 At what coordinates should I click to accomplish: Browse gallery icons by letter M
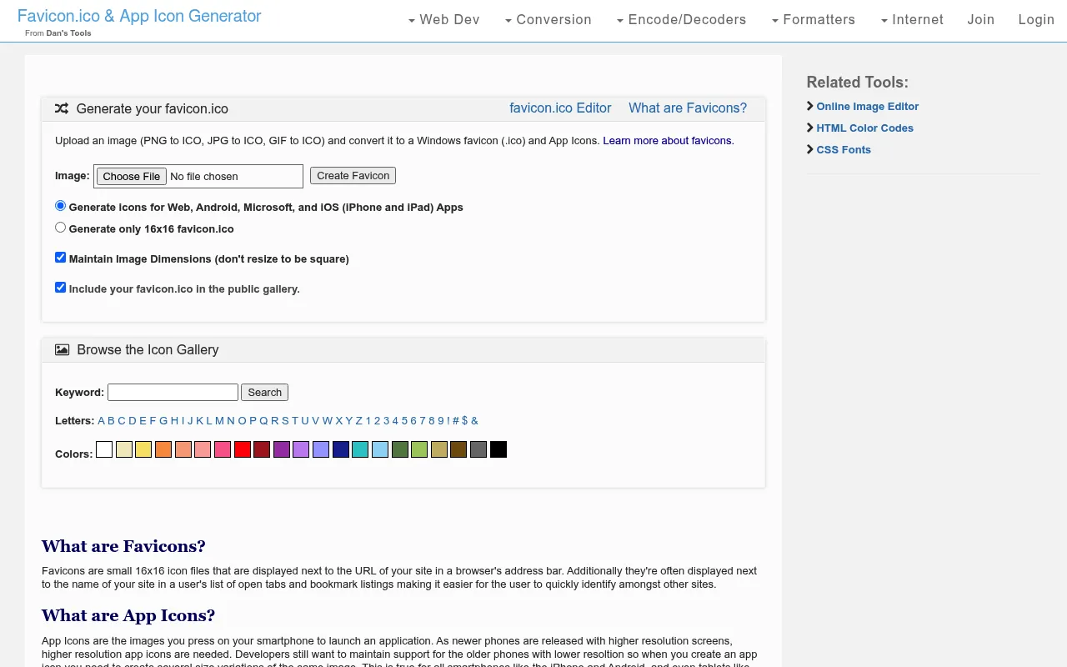219,420
